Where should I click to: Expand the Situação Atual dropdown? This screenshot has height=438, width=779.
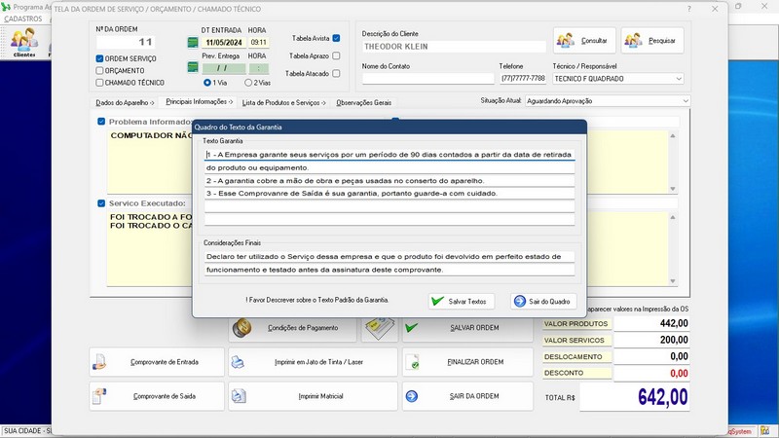[x=685, y=100]
